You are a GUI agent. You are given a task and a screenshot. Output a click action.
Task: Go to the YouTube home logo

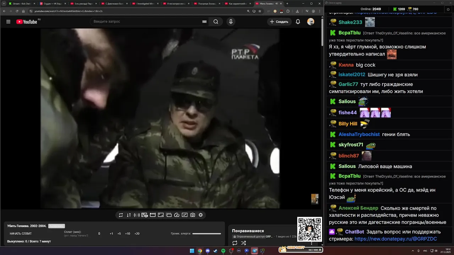(x=27, y=22)
